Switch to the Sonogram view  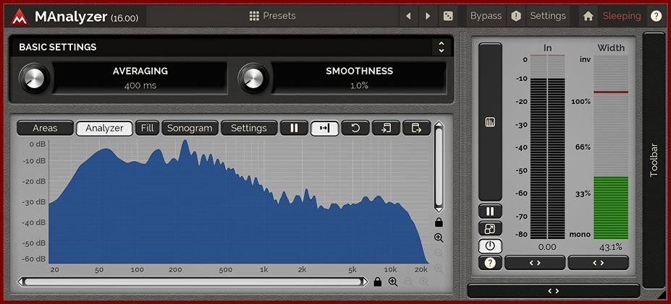click(190, 128)
